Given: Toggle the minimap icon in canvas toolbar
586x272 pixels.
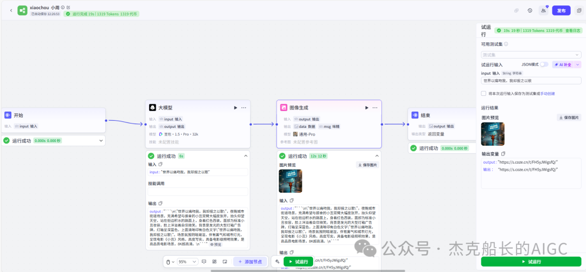Looking at the screenshot, I should [225, 262].
